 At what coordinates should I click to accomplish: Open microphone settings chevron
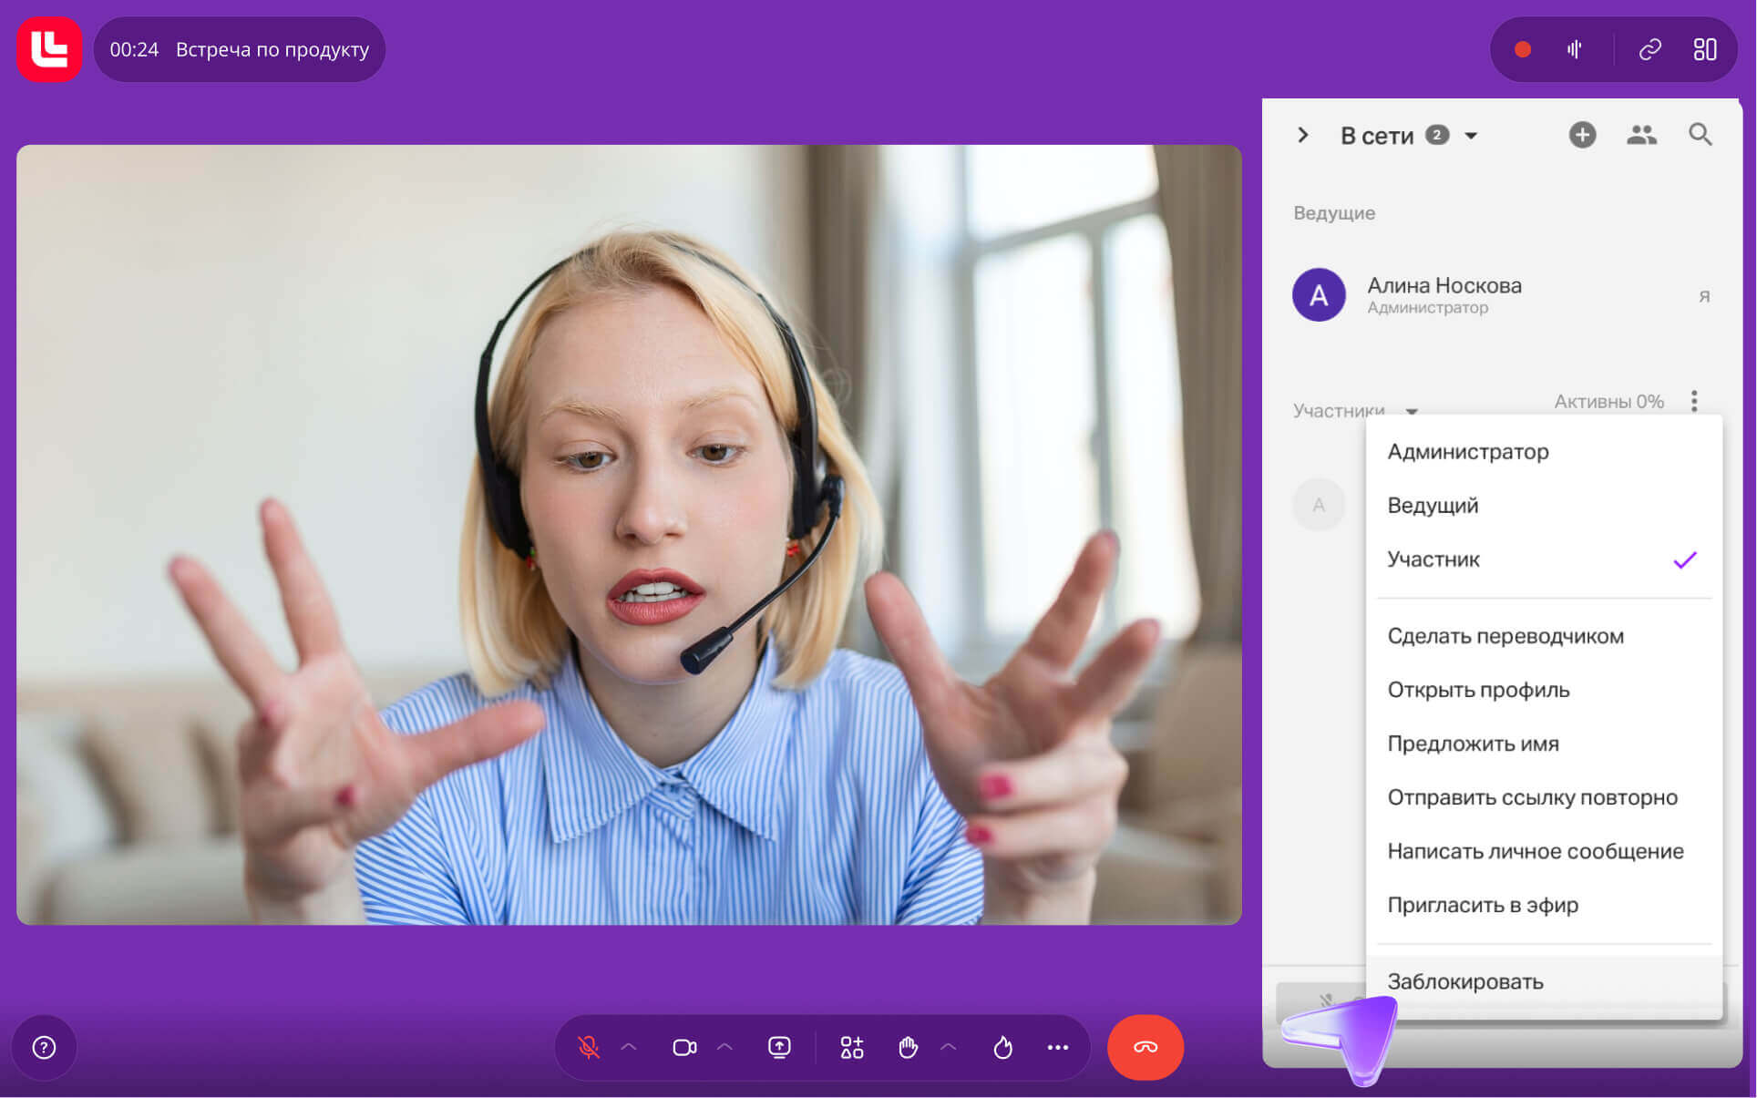point(629,1048)
